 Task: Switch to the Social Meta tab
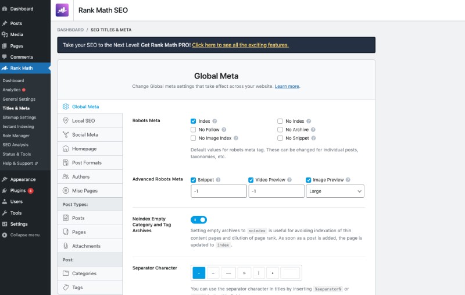[x=90, y=134]
